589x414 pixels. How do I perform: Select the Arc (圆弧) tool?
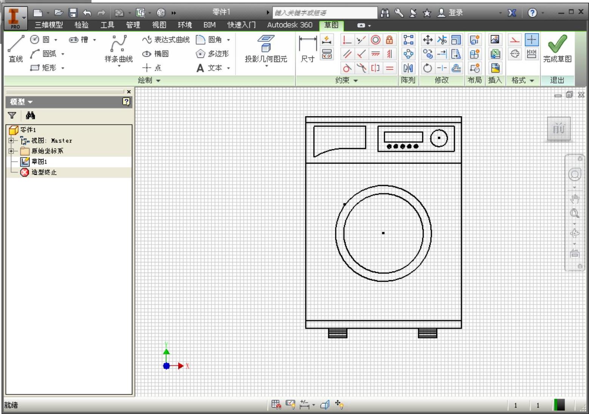pos(43,54)
